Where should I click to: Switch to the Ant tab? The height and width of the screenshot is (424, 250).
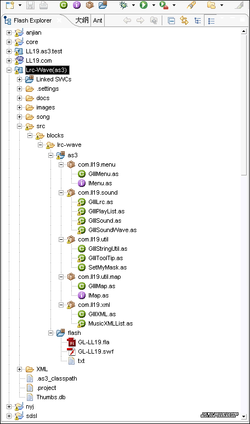[x=98, y=20]
